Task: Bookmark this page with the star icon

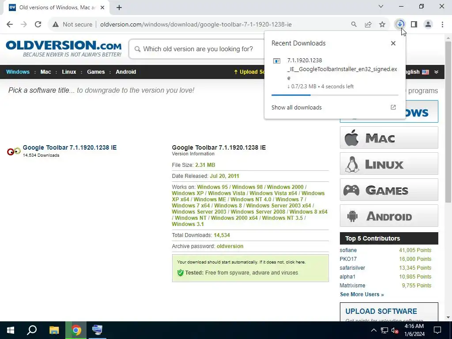Action: click(382, 24)
